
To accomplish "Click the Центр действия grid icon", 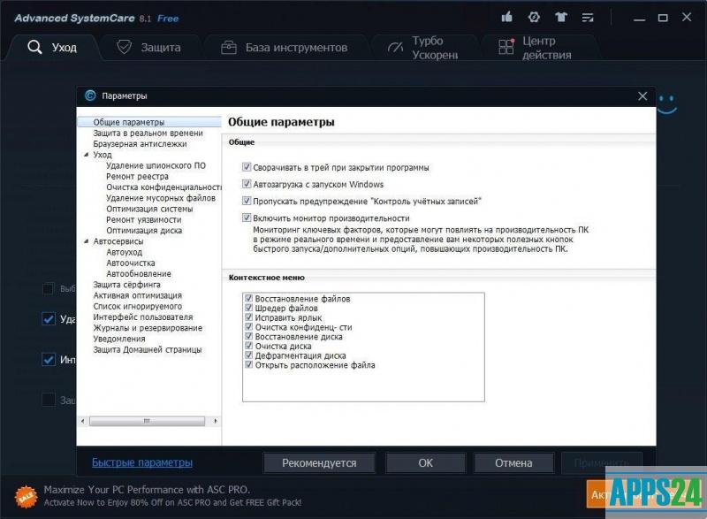I will 506,47.
